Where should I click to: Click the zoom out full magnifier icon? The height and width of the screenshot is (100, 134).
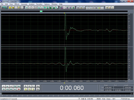point(33,86)
